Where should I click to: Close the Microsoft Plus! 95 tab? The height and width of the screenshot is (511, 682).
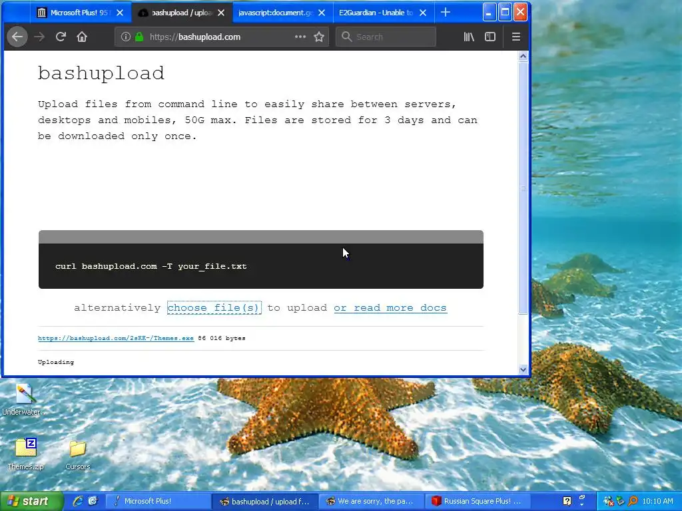click(x=120, y=13)
